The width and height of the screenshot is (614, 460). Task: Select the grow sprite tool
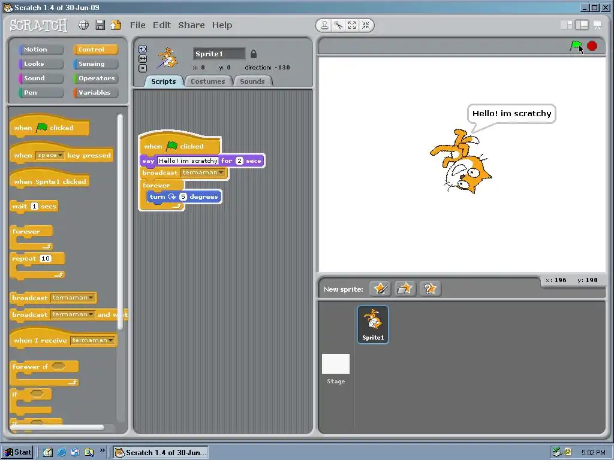point(352,25)
